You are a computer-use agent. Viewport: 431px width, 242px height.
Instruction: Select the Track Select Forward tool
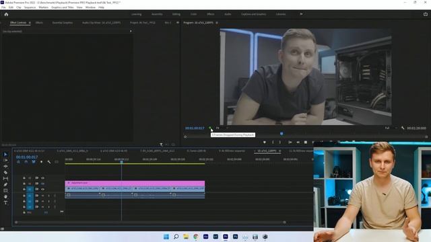coord(5,160)
